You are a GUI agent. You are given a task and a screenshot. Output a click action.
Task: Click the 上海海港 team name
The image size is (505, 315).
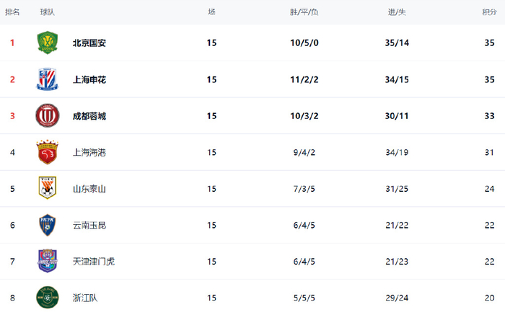[x=89, y=152]
